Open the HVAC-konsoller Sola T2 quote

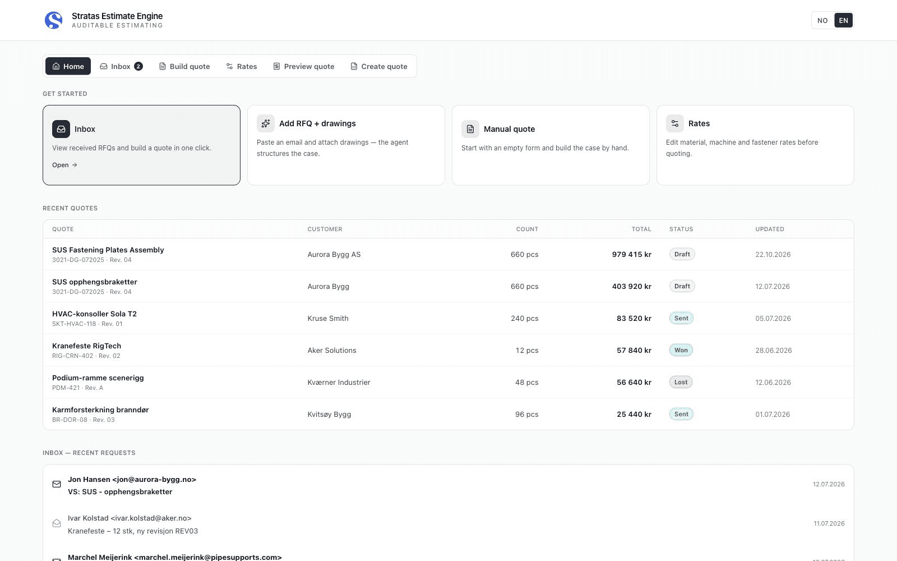[x=448, y=319]
